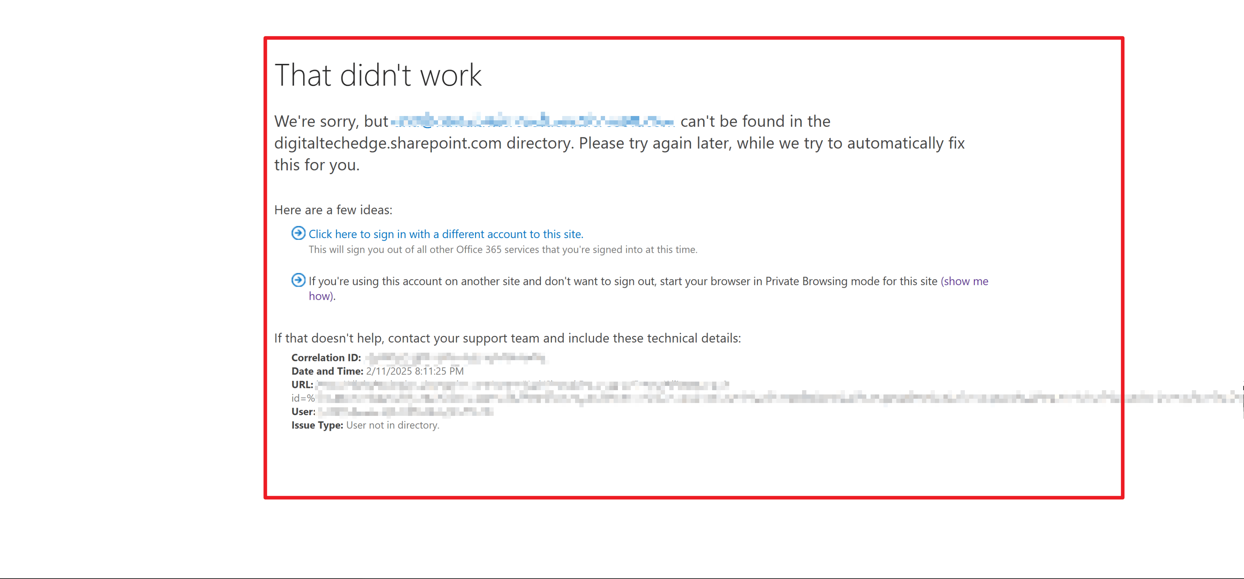The image size is (1244, 579).
Task: Click the arrow icon beside the sign-in suggestion
Action: pos(298,234)
